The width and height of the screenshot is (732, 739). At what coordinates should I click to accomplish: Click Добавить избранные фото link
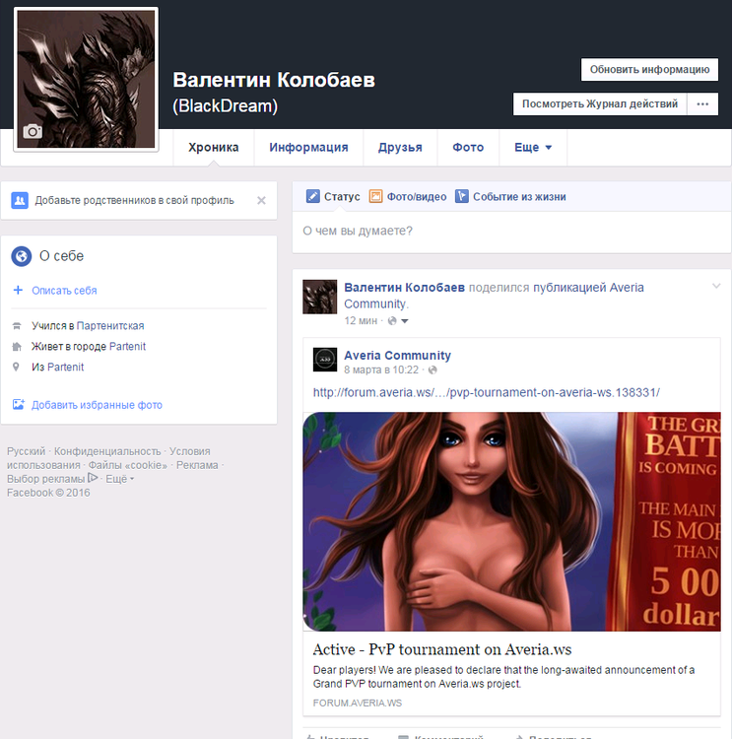(97, 405)
